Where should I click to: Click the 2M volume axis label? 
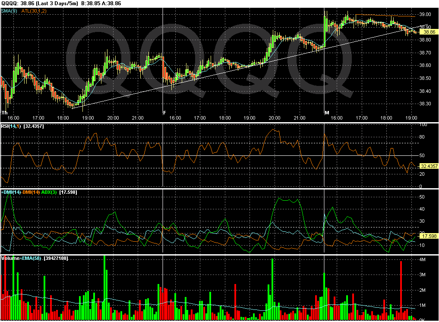422,290
